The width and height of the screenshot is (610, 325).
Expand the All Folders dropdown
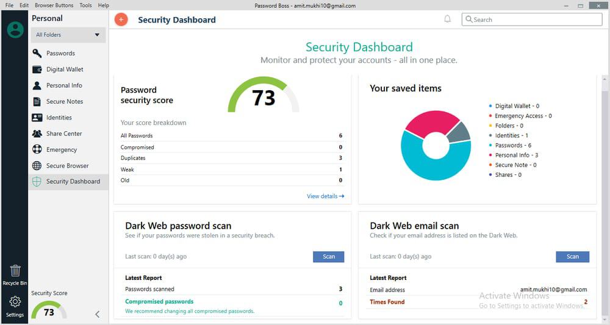68,35
